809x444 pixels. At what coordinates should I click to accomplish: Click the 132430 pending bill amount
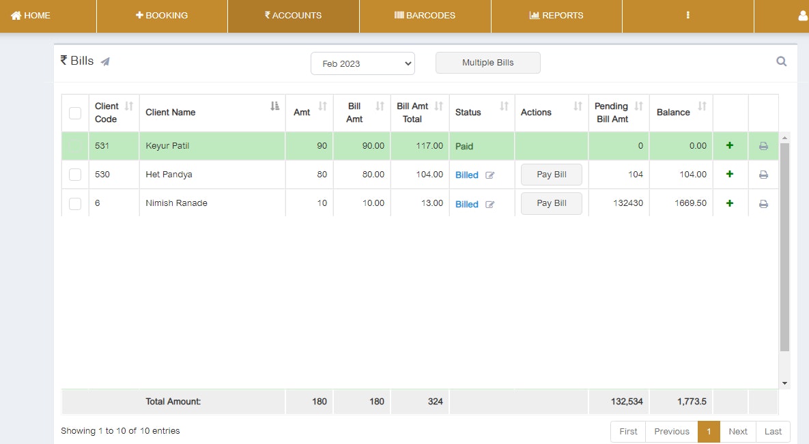(x=628, y=203)
